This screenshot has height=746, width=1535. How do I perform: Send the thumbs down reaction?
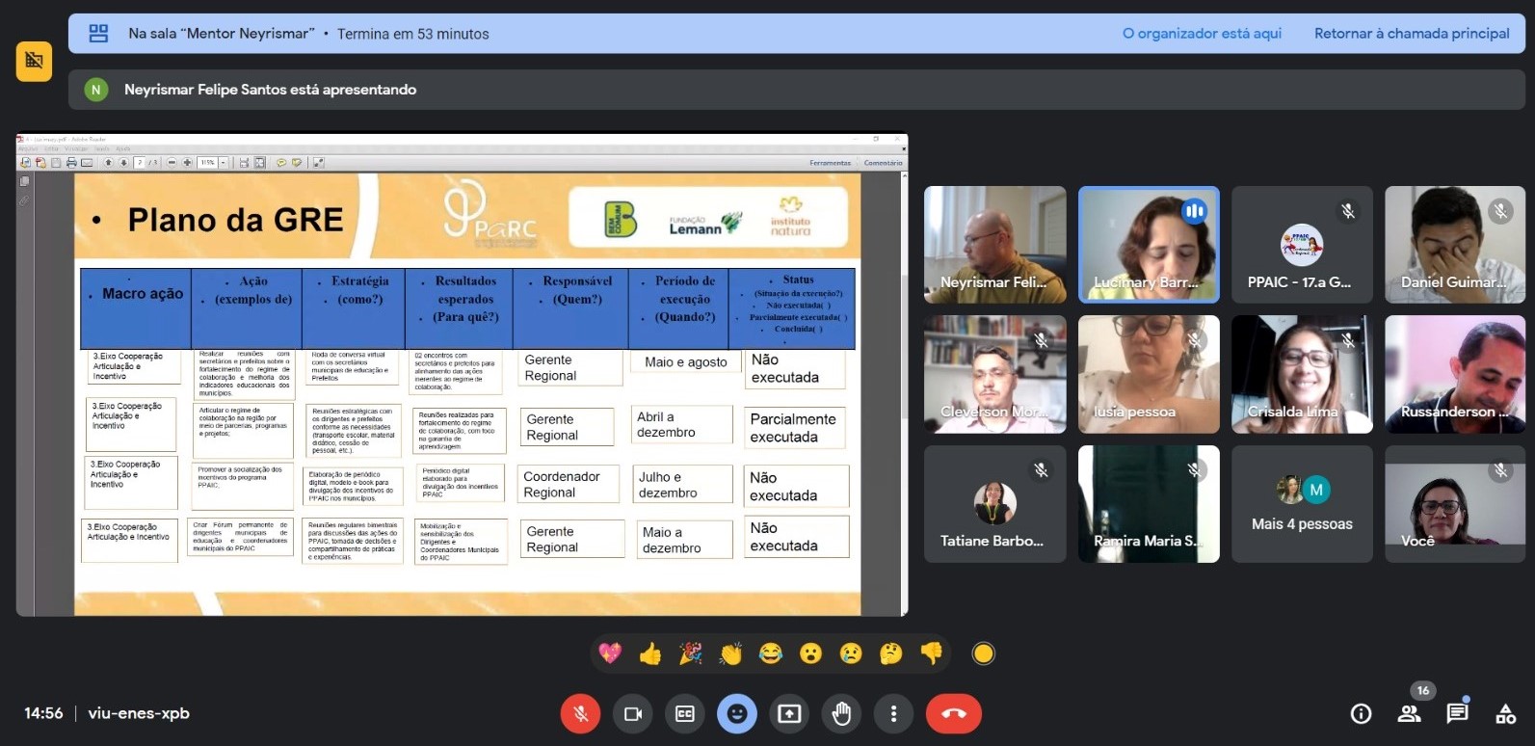pyautogui.click(x=931, y=653)
